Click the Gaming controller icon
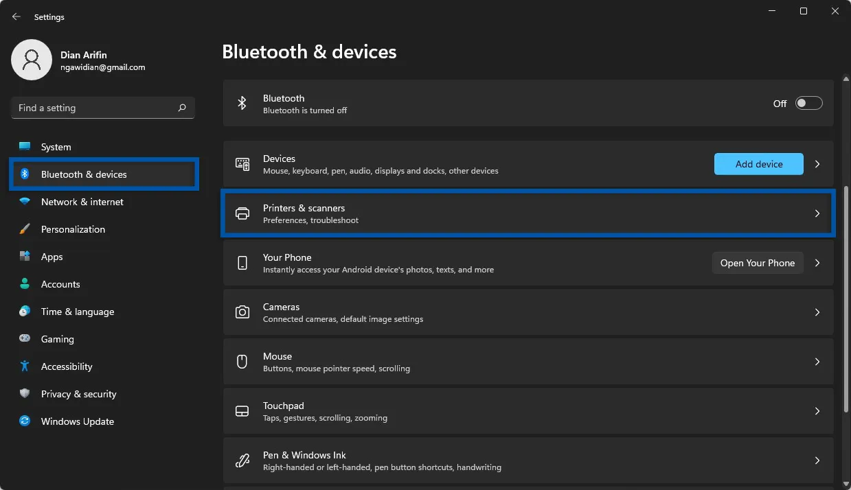851x490 pixels. pyautogui.click(x=25, y=339)
